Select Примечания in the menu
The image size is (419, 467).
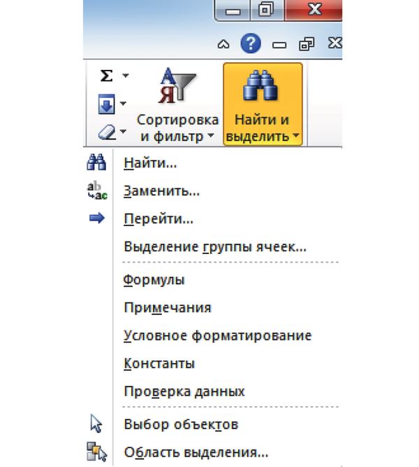click(168, 308)
